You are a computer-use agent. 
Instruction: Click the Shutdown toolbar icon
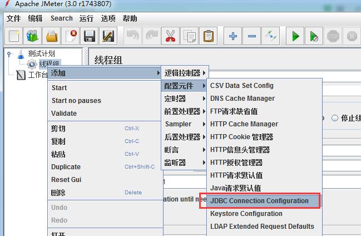click(x=352, y=36)
